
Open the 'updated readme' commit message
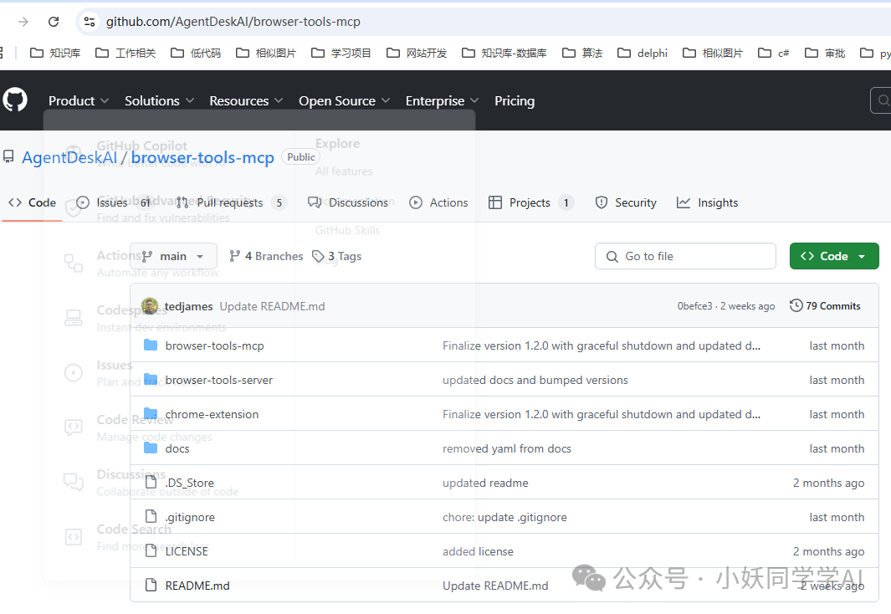pos(485,483)
